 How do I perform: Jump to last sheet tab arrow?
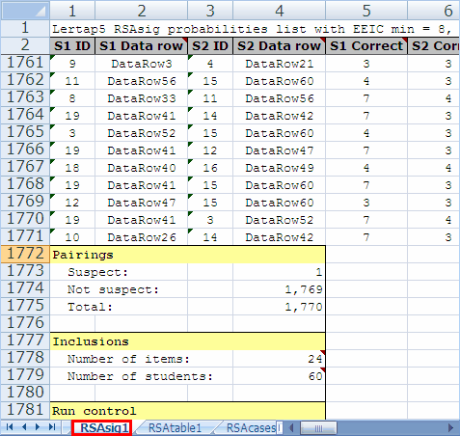pyautogui.click(x=52, y=427)
